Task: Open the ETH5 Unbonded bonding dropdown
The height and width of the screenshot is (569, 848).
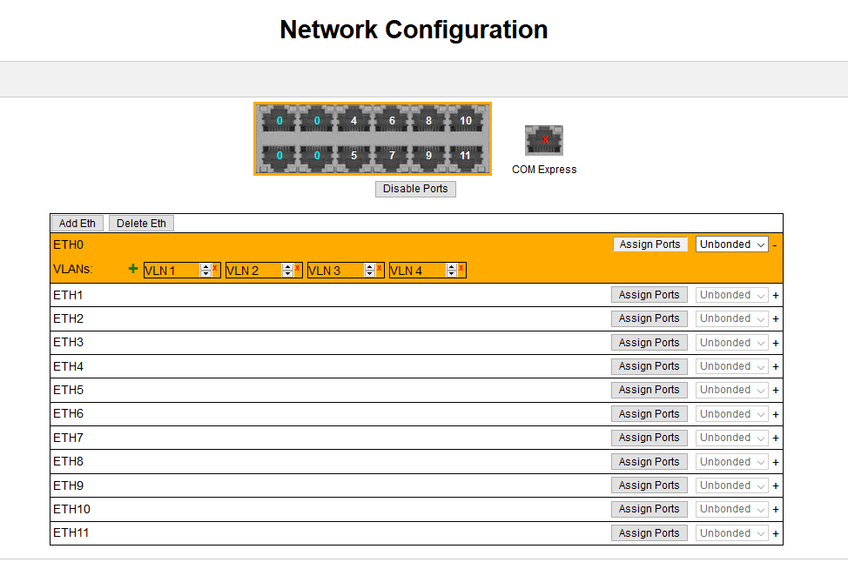Action: [731, 390]
